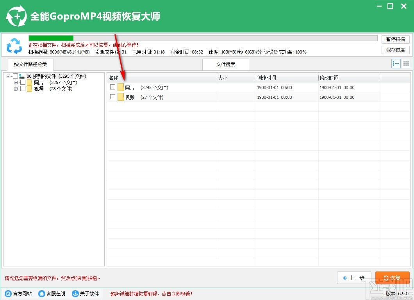Screen dimensions: 414x300
Task: Click the app logo in the title bar
Action: (16, 16)
